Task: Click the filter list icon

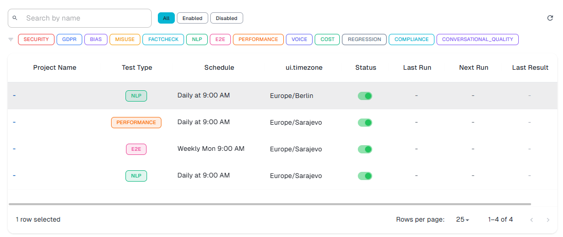Action: point(11,39)
